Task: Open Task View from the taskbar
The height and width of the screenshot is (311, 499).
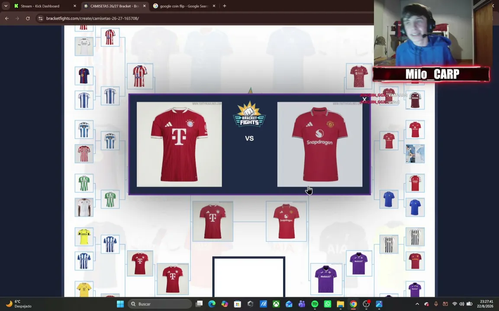Action: (x=199, y=304)
